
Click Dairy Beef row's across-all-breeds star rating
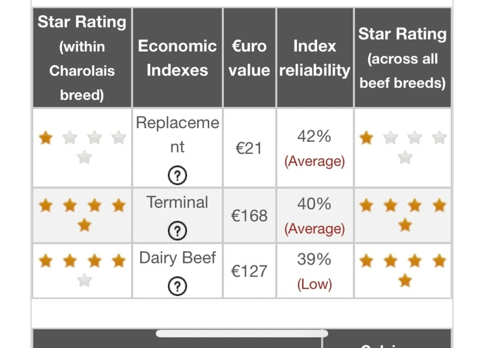[x=403, y=270]
